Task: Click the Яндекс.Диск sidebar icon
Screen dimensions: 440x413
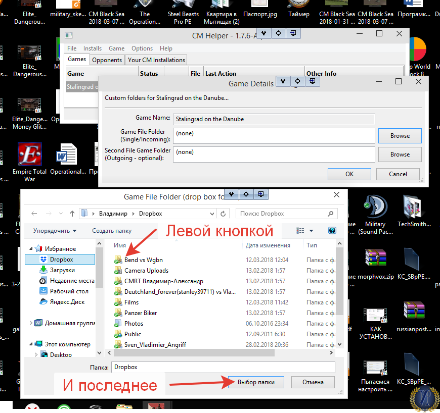Action: (43, 302)
